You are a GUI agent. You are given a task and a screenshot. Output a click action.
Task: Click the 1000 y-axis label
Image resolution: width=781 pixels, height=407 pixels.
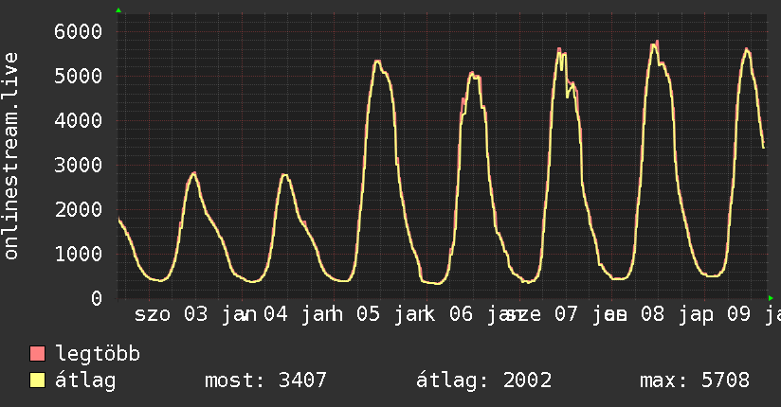(79, 254)
